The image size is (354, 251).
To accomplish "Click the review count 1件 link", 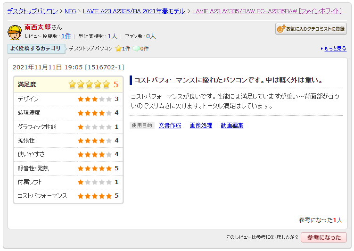I will (66, 36).
